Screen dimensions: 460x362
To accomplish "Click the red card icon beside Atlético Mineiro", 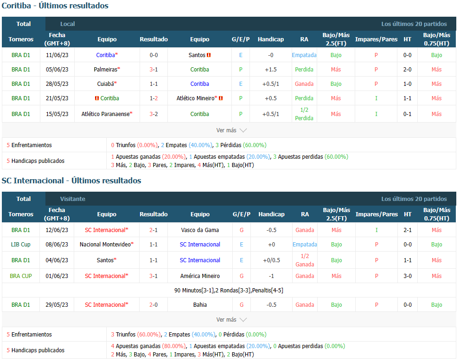I will (221, 98).
